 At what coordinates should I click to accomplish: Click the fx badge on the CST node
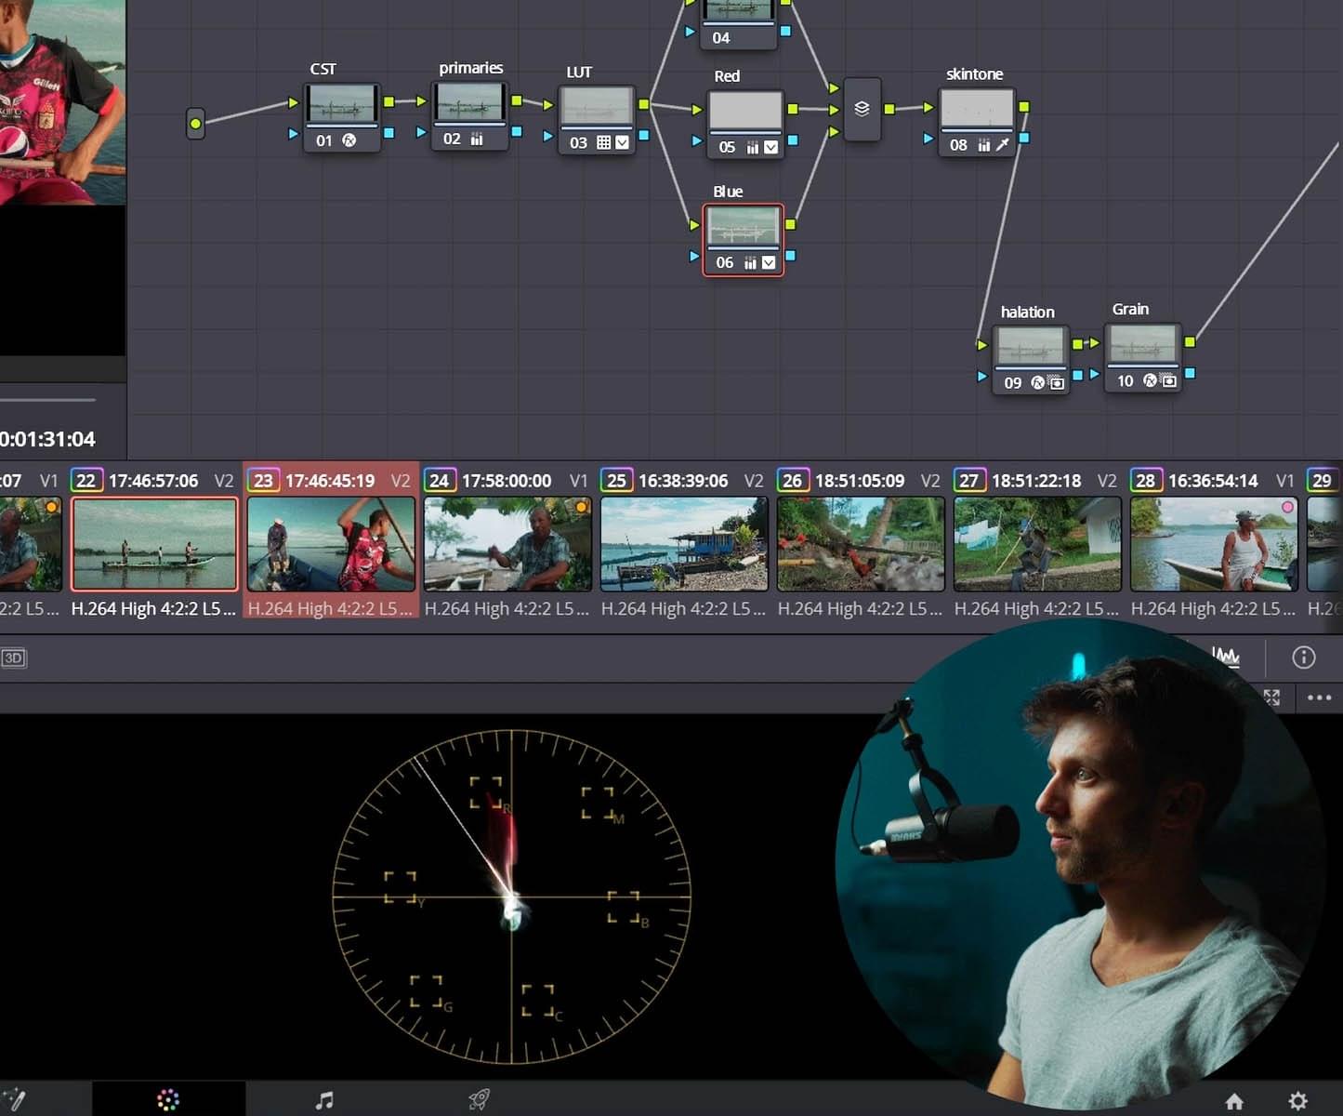pyautogui.click(x=349, y=140)
